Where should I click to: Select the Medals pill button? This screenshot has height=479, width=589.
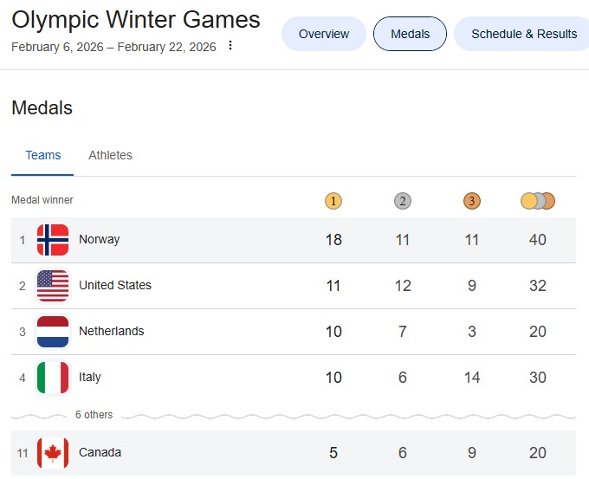tap(410, 34)
